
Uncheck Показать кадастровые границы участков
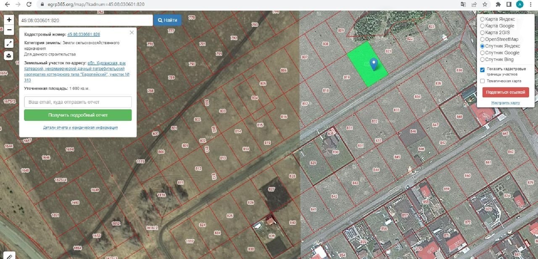pyautogui.click(x=482, y=70)
